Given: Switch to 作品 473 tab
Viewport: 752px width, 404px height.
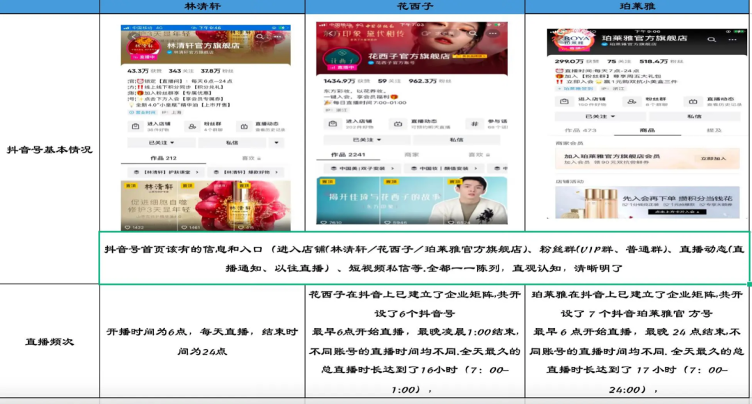Looking at the screenshot, I should coord(580,130).
